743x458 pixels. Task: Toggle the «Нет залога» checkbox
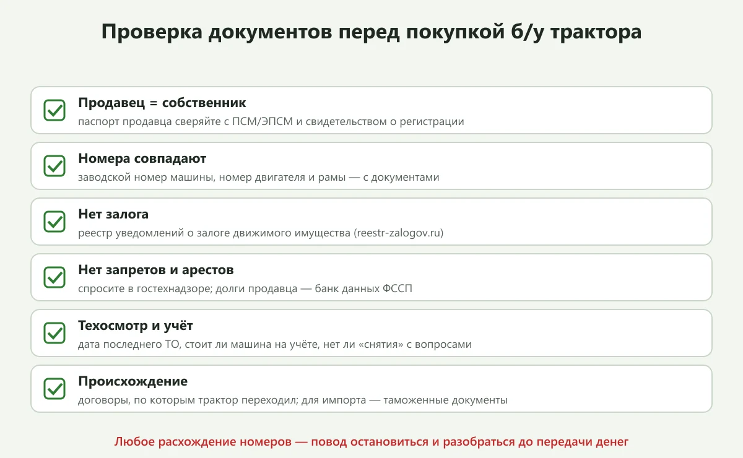(x=54, y=222)
